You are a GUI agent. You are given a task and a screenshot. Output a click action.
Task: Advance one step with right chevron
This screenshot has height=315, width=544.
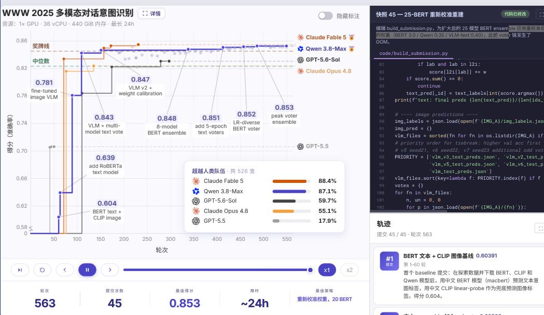click(x=109, y=270)
